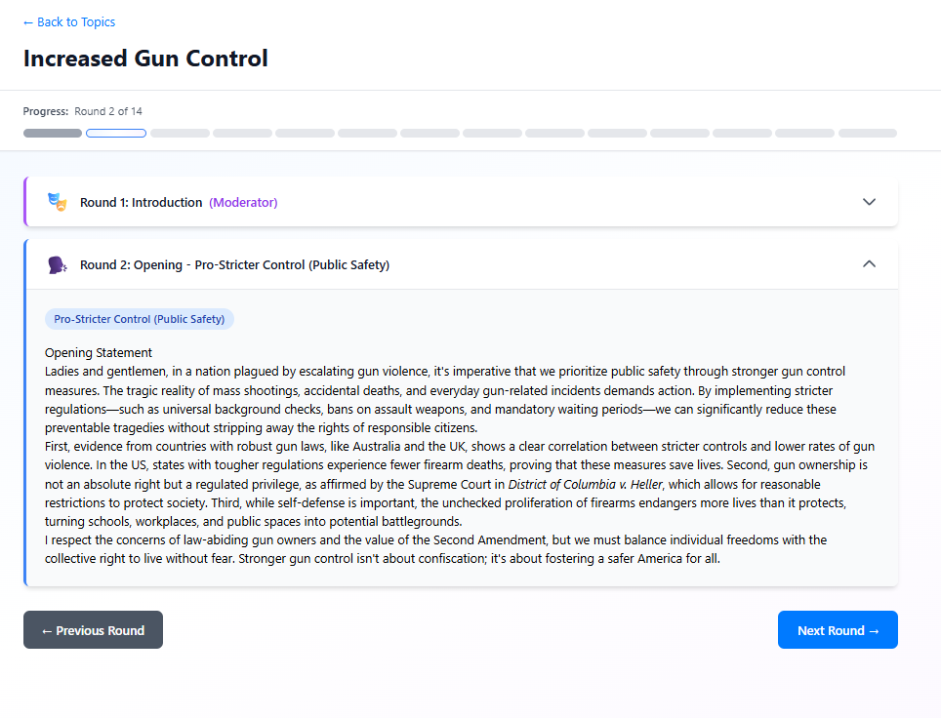Click the blue-outlined current progress segment
The image size is (941, 718).
pos(116,133)
